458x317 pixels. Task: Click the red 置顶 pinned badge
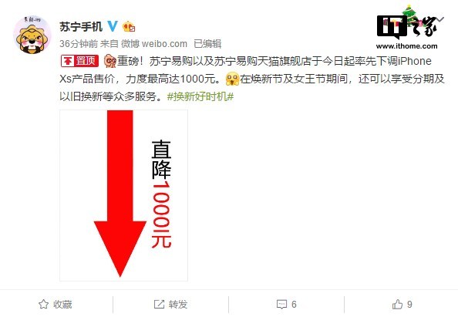(x=79, y=61)
